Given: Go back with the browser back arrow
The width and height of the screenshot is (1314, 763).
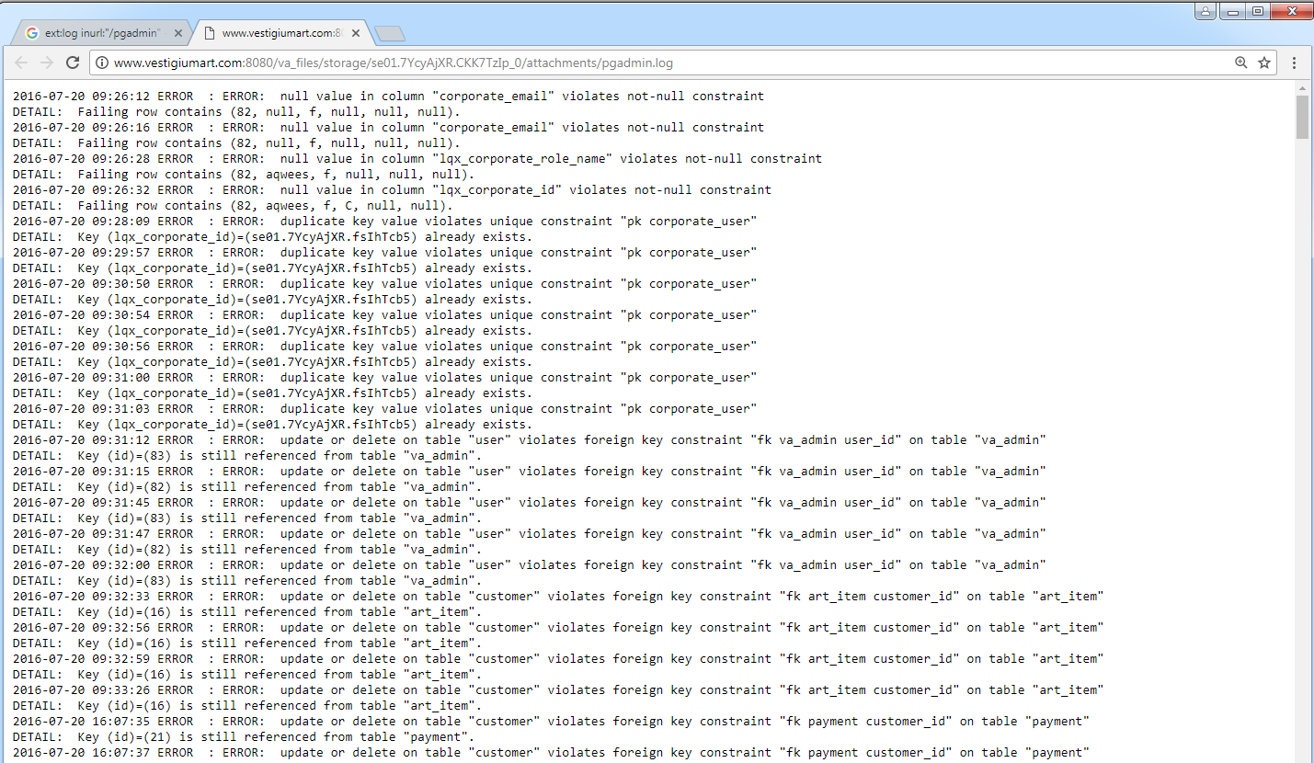Looking at the screenshot, I should tap(21, 63).
